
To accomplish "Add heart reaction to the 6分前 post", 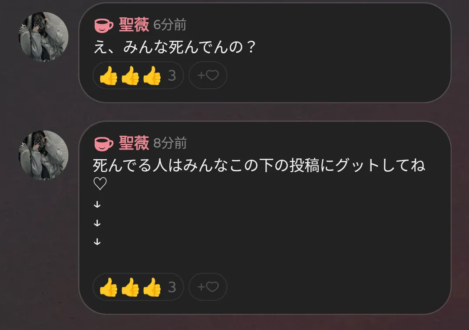I will pos(208,75).
